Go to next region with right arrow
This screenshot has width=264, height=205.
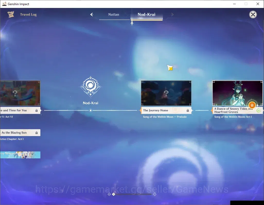coord(172,15)
